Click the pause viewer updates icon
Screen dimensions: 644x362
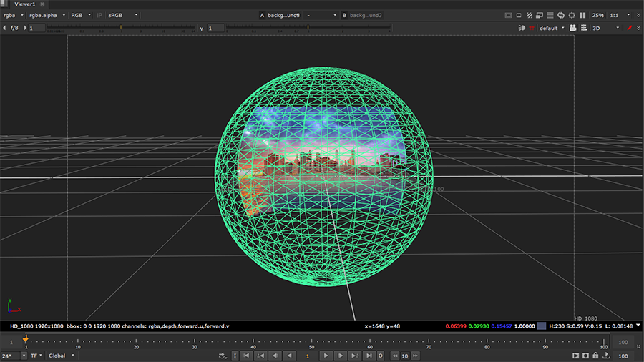point(582,15)
